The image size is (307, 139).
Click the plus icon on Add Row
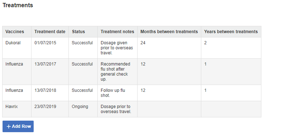(9, 126)
